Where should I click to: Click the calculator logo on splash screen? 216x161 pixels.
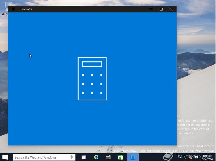pyautogui.click(x=92, y=78)
